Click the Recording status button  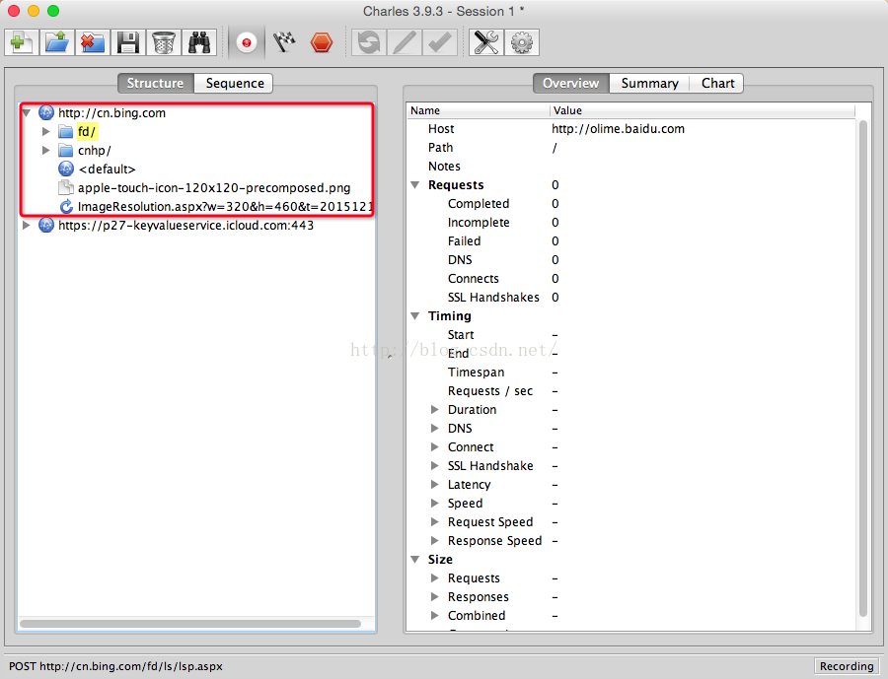point(847,666)
